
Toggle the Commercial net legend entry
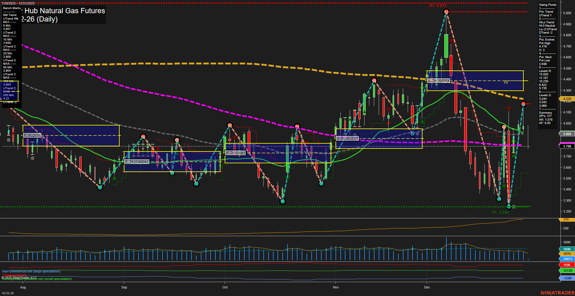[13, 275]
